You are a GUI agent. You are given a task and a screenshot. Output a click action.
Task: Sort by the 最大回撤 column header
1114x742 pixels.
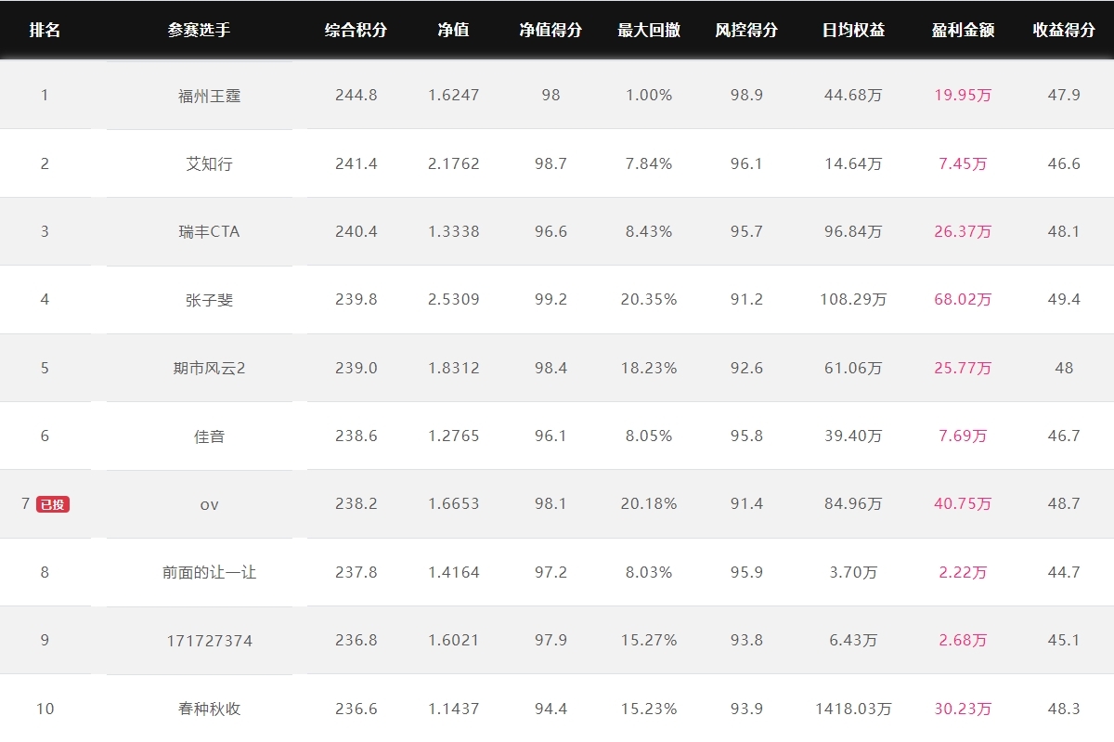pos(649,30)
